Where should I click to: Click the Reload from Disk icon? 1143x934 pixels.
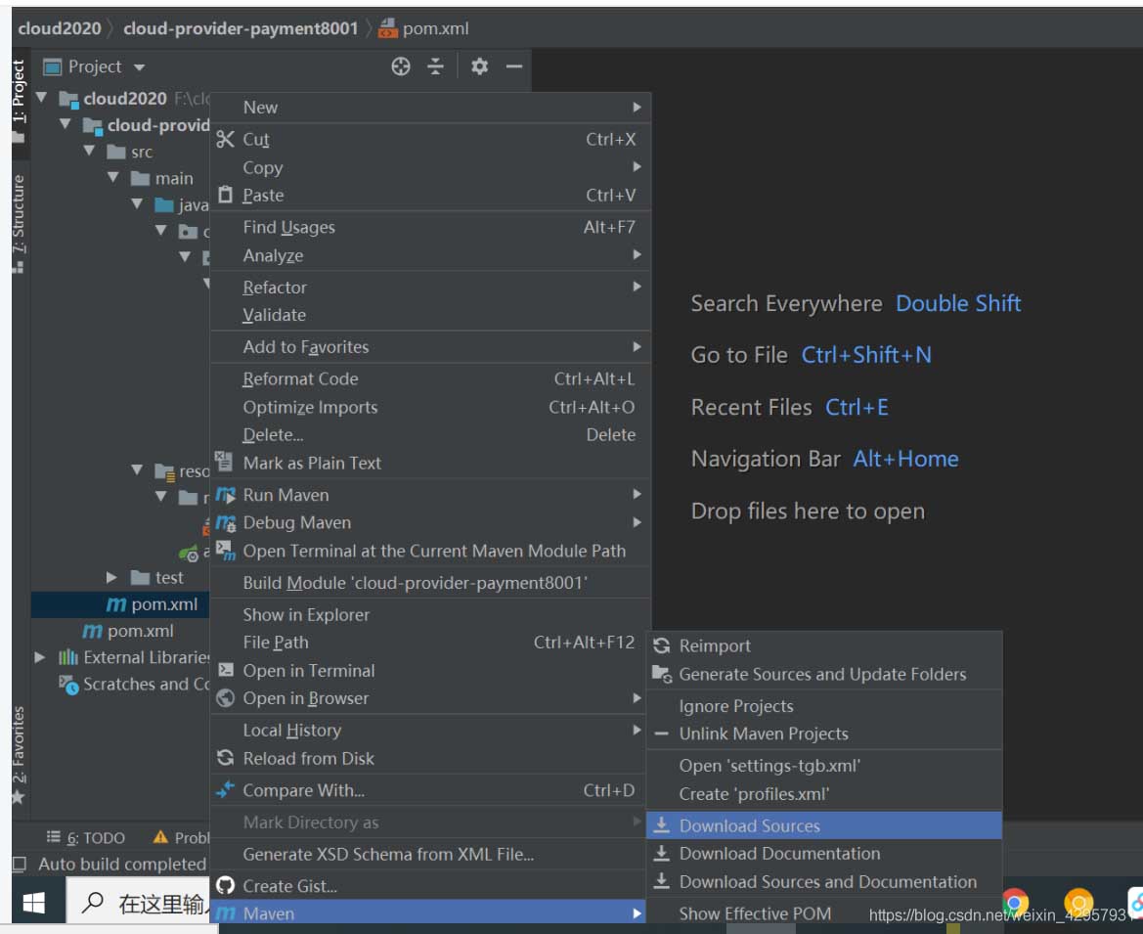pos(225,758)
